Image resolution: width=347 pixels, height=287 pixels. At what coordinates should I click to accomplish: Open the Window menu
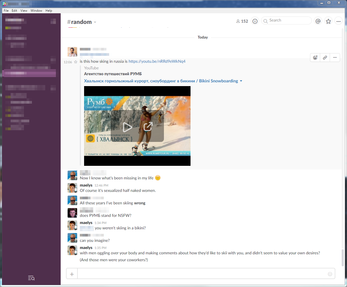click(36, 11)
